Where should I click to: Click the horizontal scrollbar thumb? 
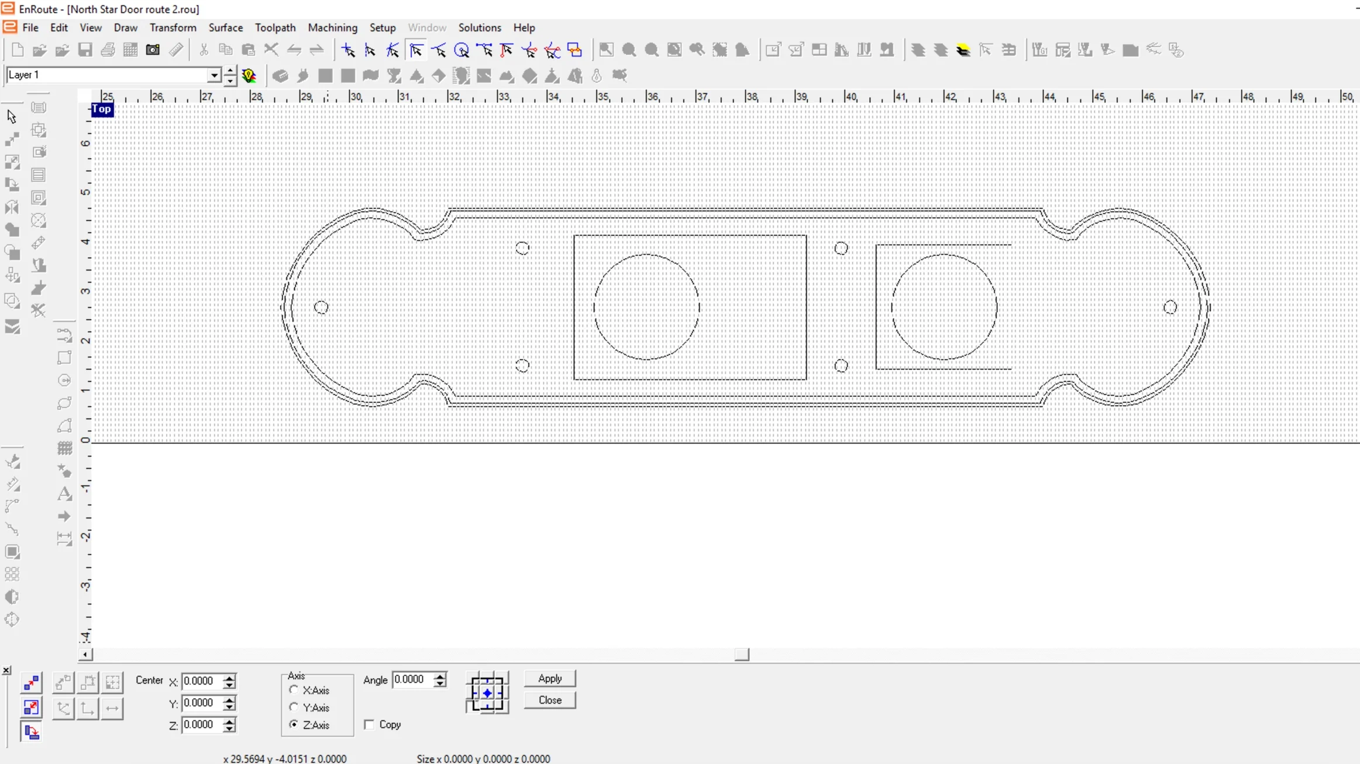[742, 654]
